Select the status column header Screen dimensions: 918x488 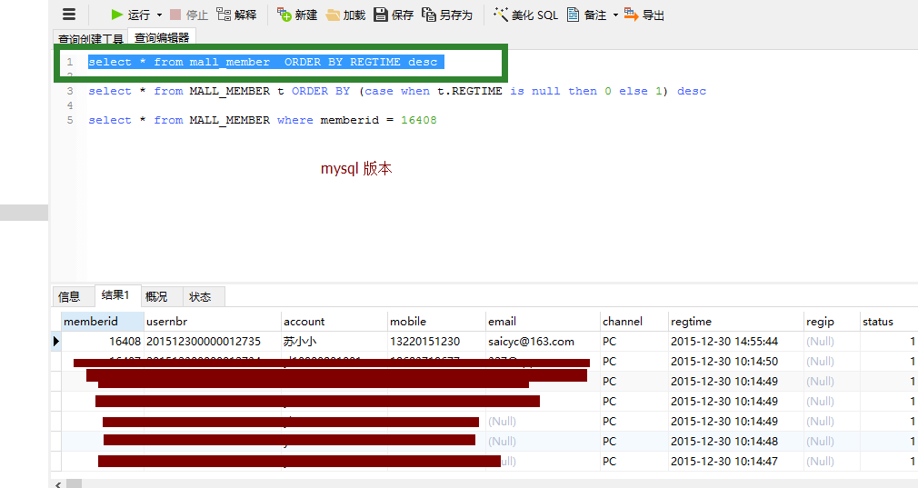(x=889, y=321)
